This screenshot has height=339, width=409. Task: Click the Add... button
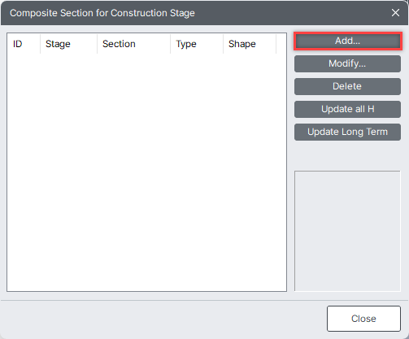(x=347, y=41)
